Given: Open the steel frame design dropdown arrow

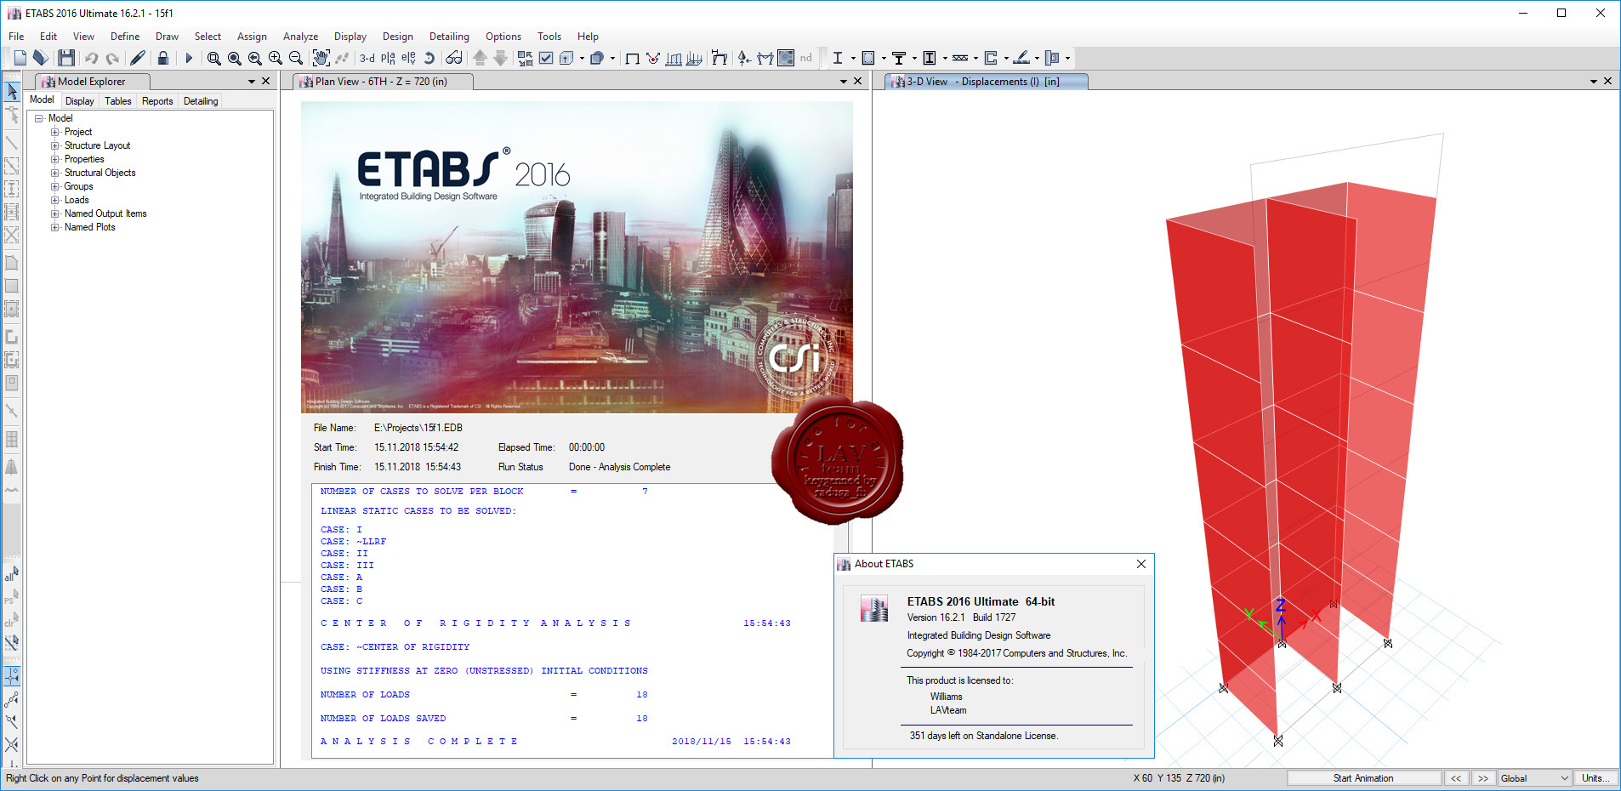Looking at the screenshot, I should tap(853, 59).
